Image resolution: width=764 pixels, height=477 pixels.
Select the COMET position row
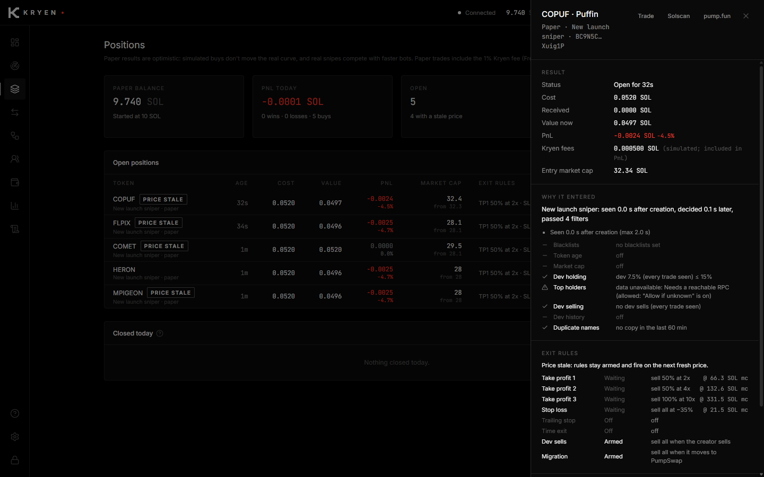pos(317,250)
